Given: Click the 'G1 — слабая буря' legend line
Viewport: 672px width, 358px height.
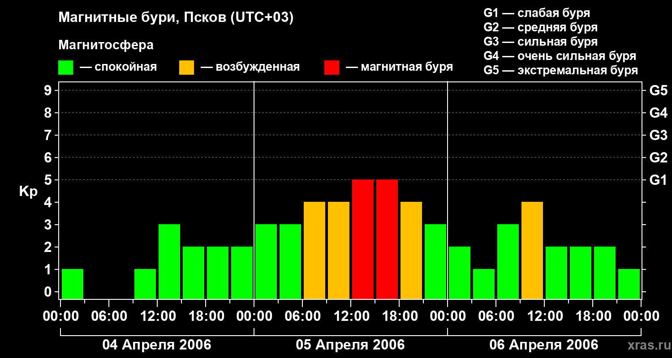Looking at the screenshot, I should pyautogui.click(x=537, y=13).
